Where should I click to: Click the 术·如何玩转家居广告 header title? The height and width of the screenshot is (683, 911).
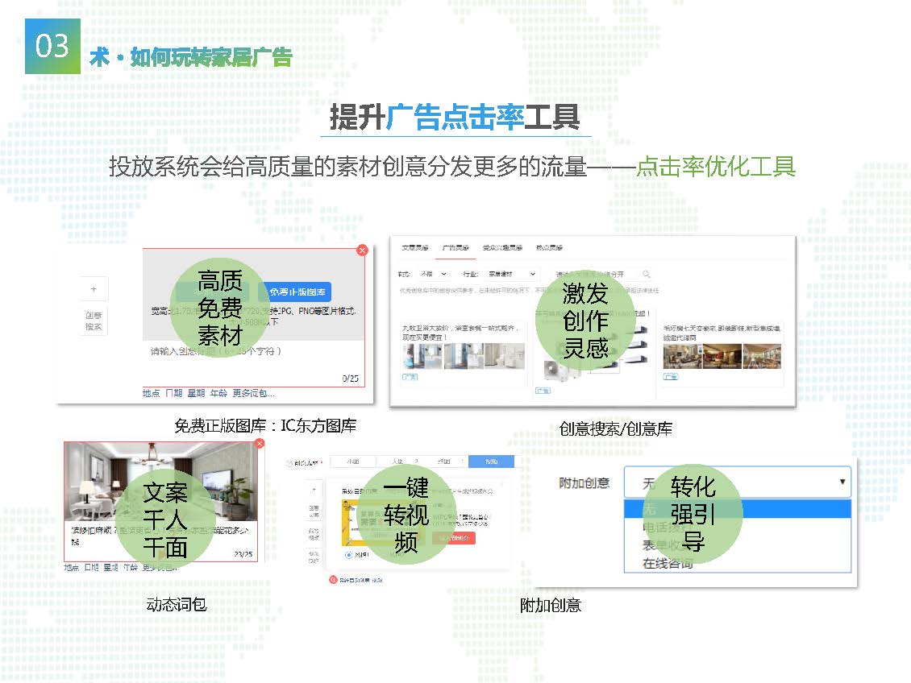click(x=190, y=57)
